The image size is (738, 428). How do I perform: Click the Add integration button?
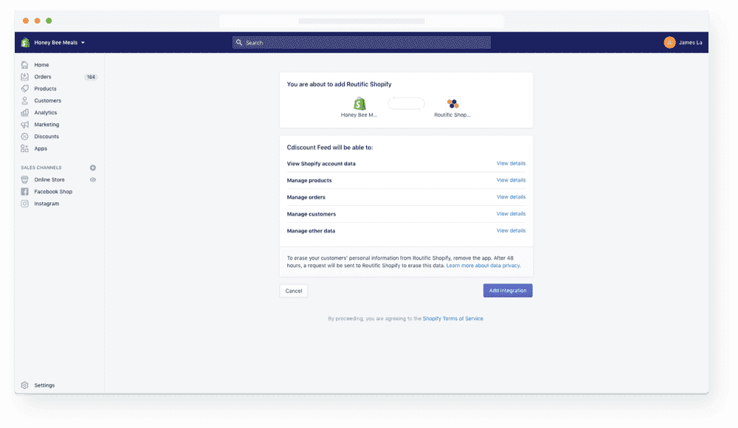pyautogui.click(x=508, y=291)
